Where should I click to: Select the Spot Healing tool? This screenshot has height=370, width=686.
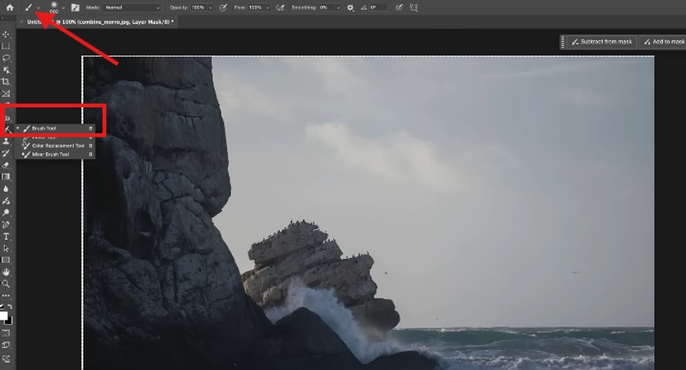7,118
